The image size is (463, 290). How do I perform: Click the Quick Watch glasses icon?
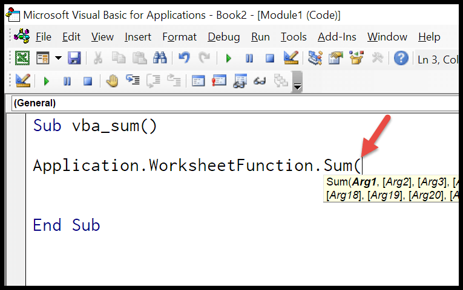point(260,81)
